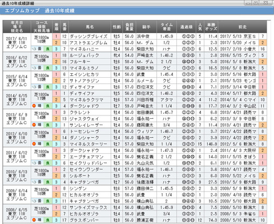Click jockey name ルメール
The height and width of the screenshot is (224, 274).
pos(145,81)
